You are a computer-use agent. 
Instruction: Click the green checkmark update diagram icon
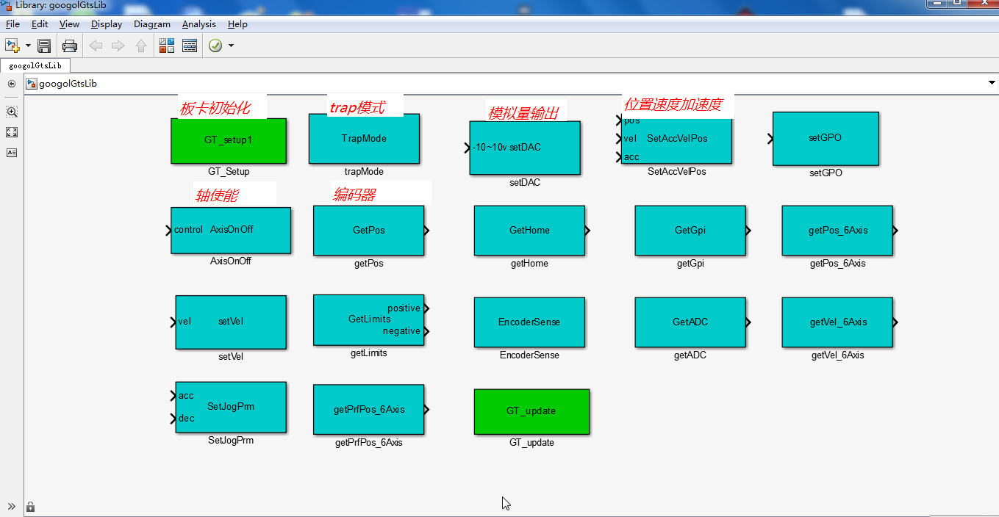click(x=215, y=46)
